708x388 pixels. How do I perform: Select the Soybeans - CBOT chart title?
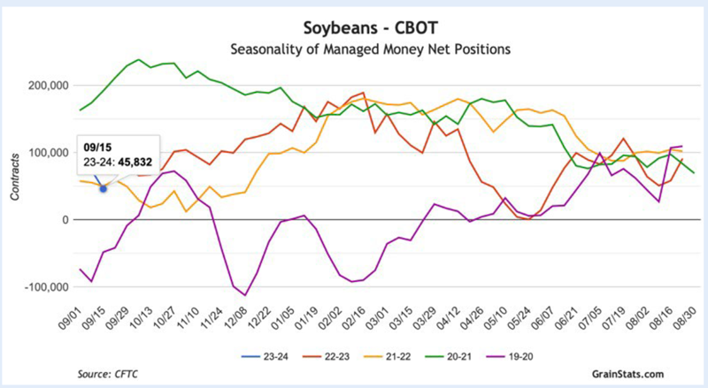tap(370, 28)
